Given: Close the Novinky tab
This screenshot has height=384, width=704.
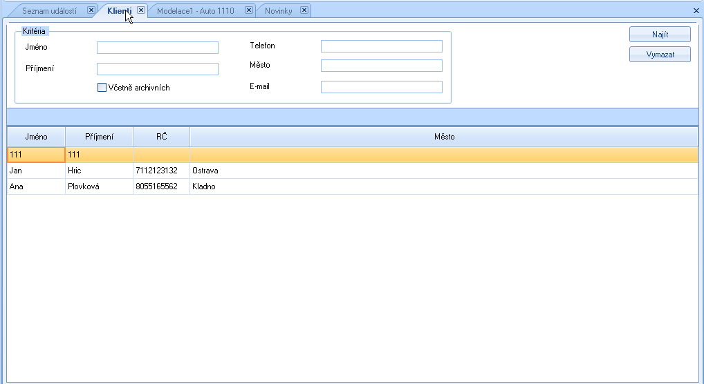Looking at the screenshot, I should point(304,10).
